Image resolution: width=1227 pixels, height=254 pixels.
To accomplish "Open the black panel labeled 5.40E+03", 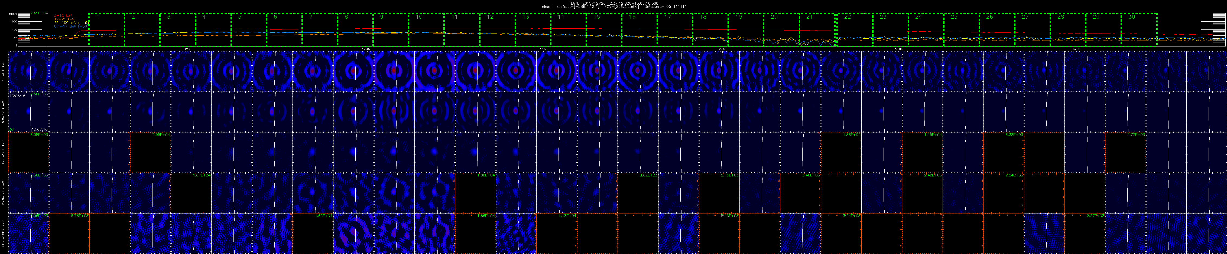I will point(719,233).
